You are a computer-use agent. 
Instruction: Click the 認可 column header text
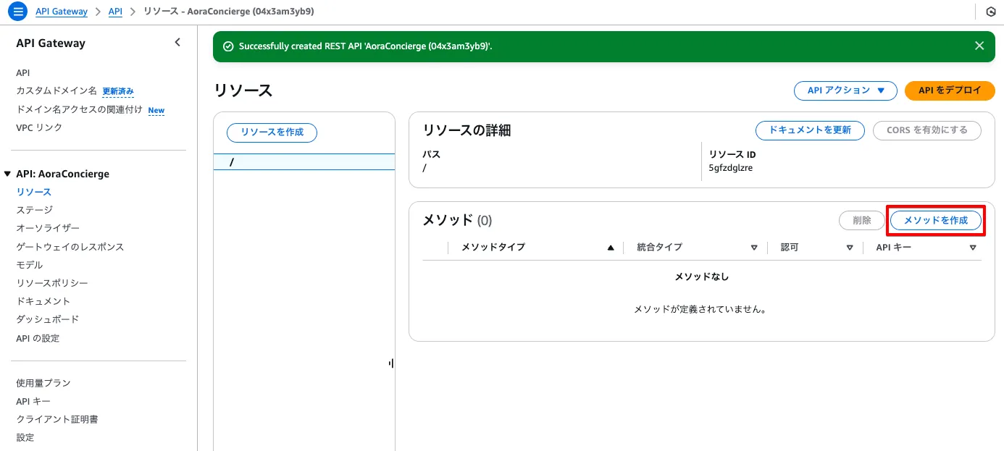click(790, 247)
